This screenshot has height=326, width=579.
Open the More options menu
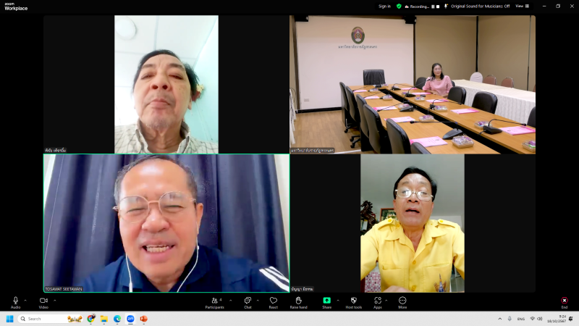(402, 301)
